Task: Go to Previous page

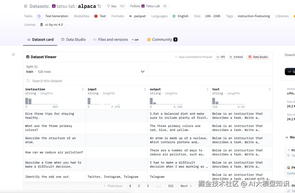Action: click(x=113, y=186)
